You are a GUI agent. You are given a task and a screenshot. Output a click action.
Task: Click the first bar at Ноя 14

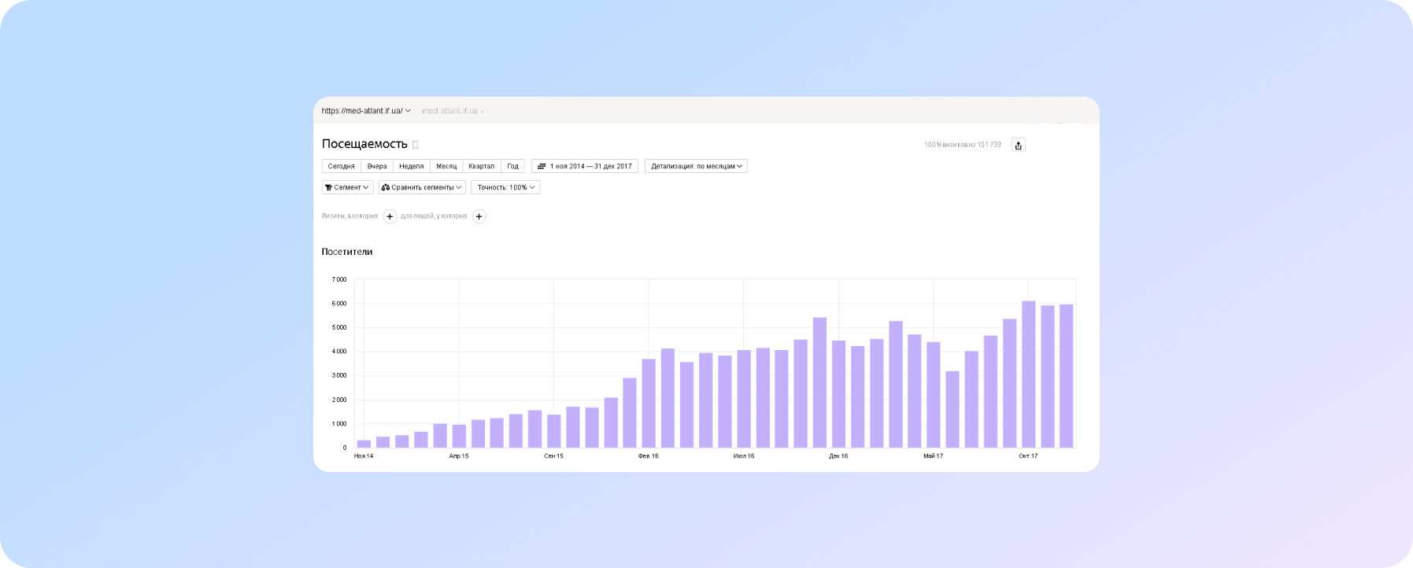364,444
